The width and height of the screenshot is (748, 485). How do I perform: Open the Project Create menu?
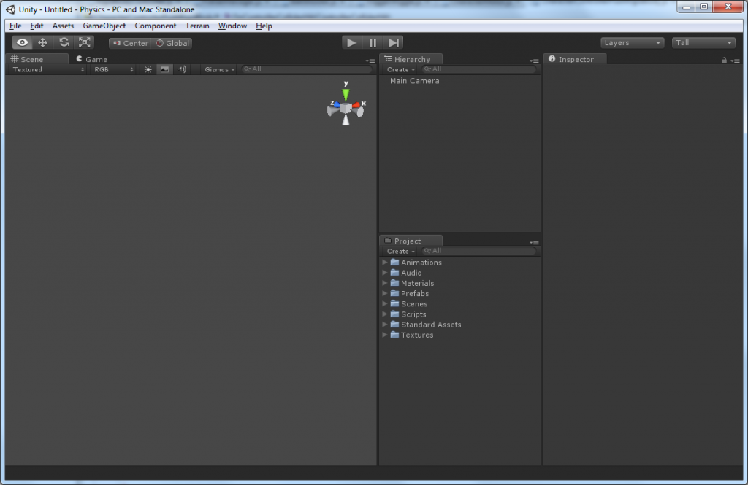(x=400, y=251)
